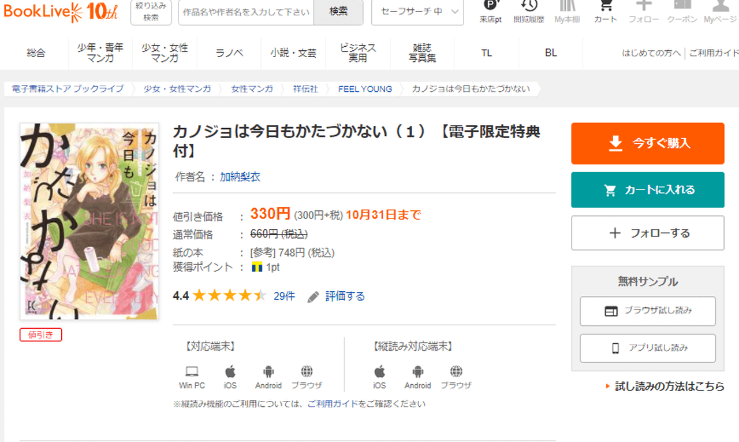Follow the title with フォローする
The image size is (739, 442).
tap(647, 233)
